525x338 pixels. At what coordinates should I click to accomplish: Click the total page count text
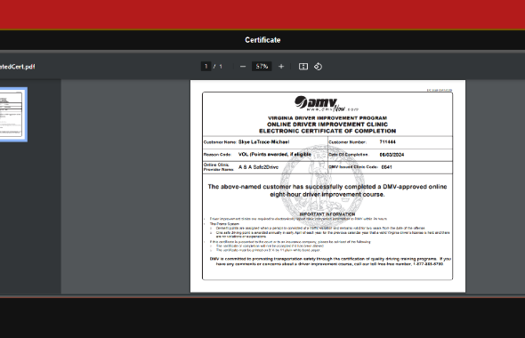click(x=221, y=66)
